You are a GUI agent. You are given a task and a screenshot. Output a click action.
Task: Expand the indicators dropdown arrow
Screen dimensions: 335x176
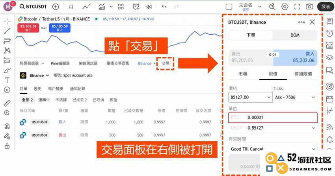coord(111,7)
